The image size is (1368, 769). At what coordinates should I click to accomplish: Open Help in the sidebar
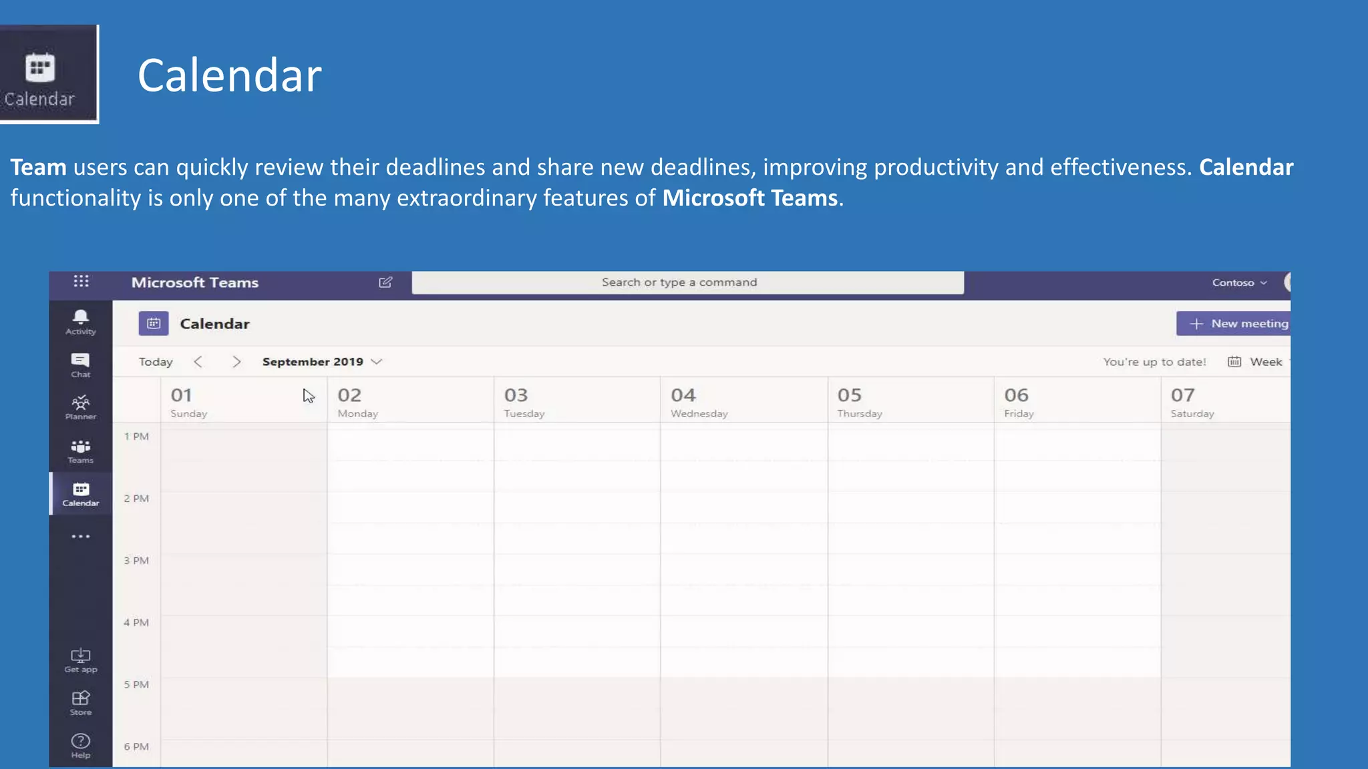coord(81,746)
